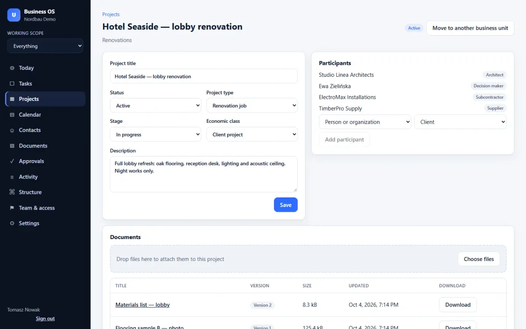Click into the Description text area
526x329 pixels.
[204, 174]
